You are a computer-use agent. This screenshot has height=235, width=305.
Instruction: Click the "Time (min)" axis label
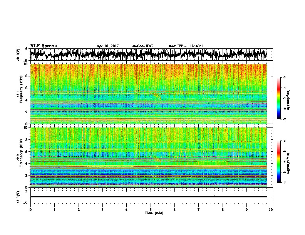click(x=154, y=213)
